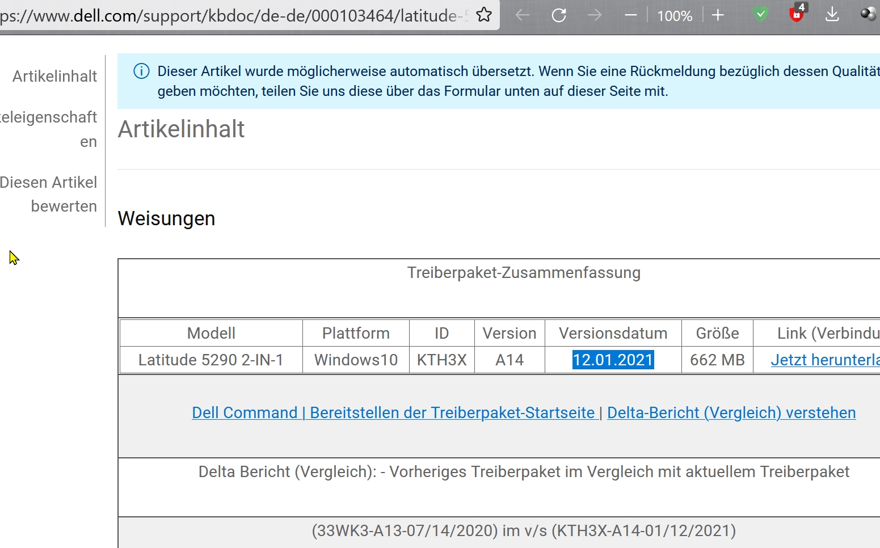880x548 pixels.
Task: Jump to Artikeleigenschaften in the sidebar
Action: coord(49,129)
